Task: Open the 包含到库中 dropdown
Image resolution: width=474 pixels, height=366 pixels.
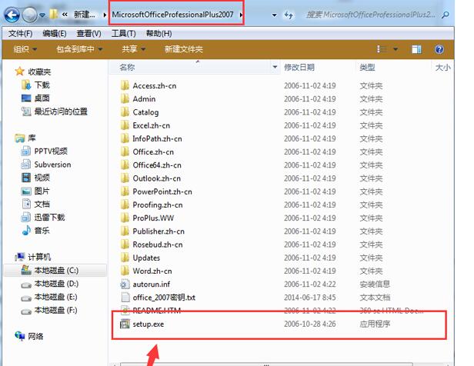Action: [x=79, y=49]
